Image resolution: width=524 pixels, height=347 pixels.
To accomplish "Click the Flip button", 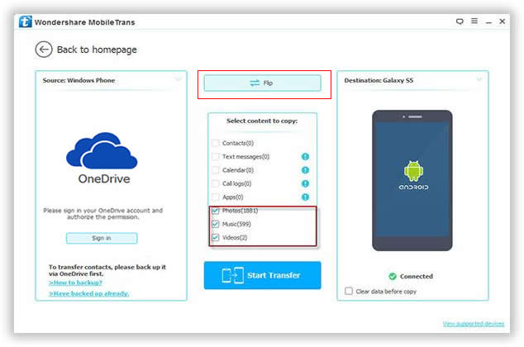I will click(262, 83).
